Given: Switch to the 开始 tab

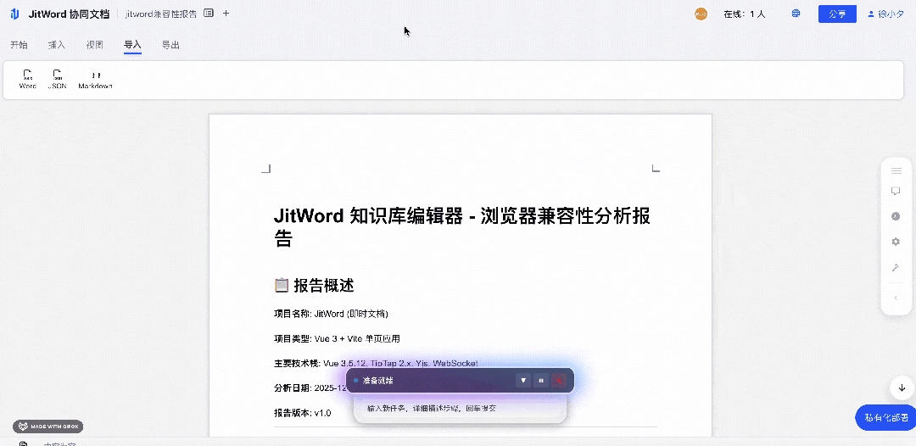Looking at the screenshot, I should tap(19, 44).
